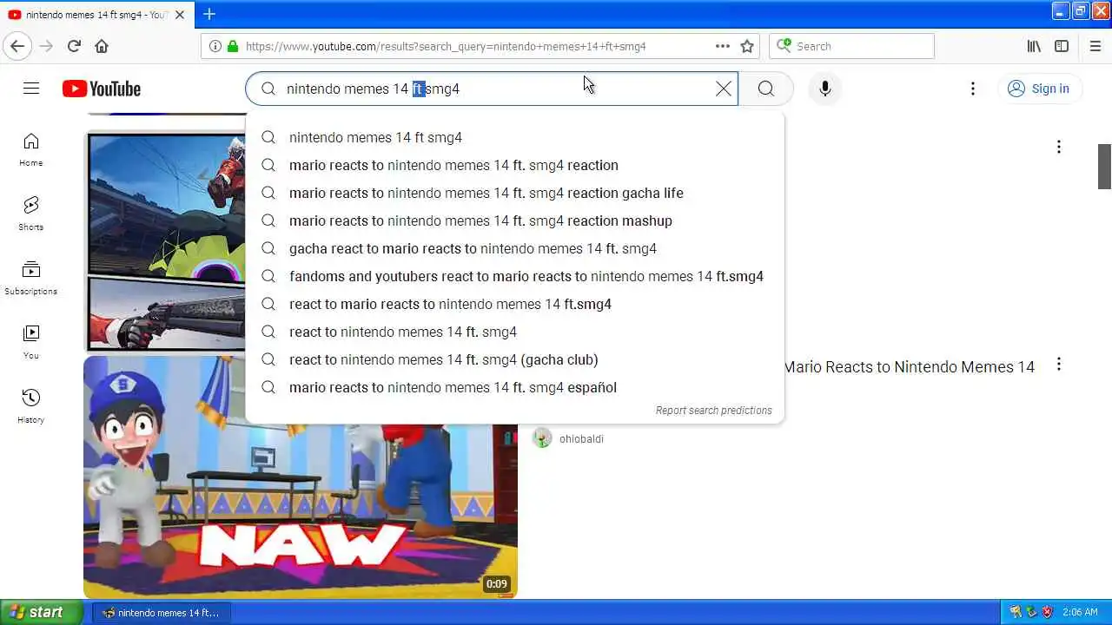The width and height of the screenshot is (1112, 625).
Task: Open Shorts in the sidebar
Action: 31,214
